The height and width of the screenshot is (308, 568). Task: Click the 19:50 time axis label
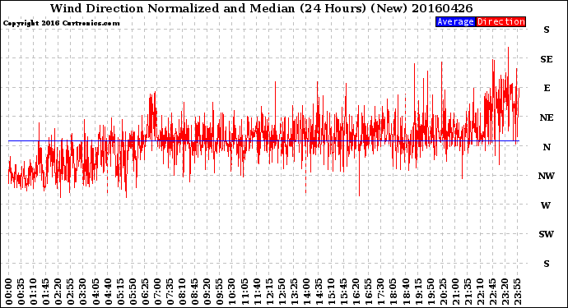430,292
